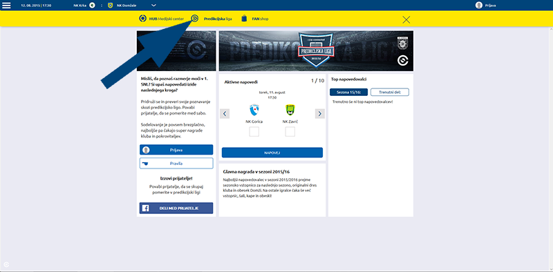
Task: Click Top napovedovalci heading
Action: click(x=349, y=79)
